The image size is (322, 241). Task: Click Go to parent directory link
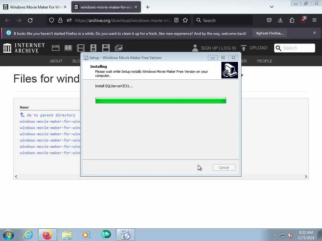click(51, 115)
